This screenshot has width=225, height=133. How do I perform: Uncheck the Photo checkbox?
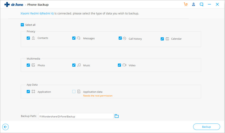click(28, 65)
